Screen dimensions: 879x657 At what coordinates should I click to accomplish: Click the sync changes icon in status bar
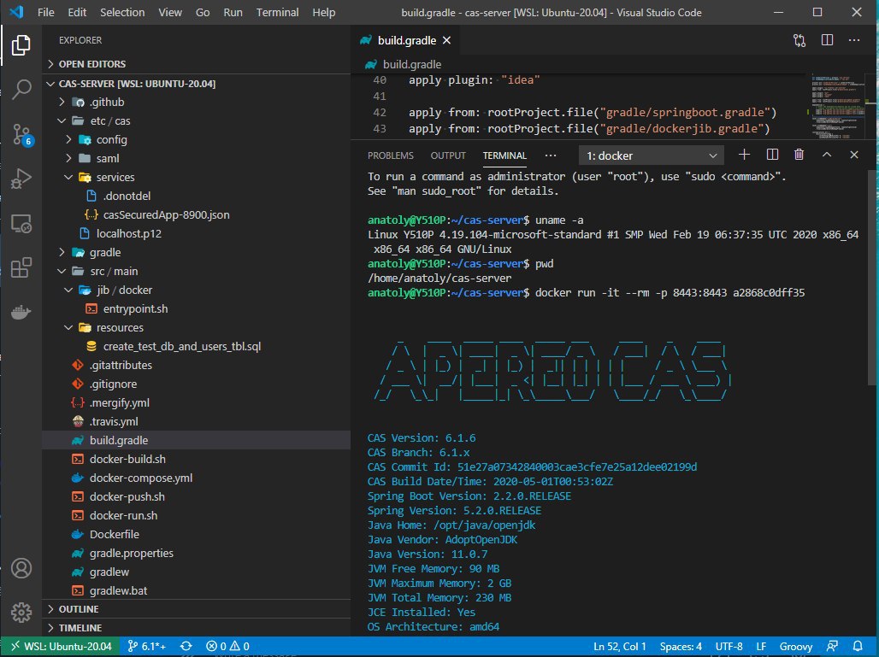point(186,647)
